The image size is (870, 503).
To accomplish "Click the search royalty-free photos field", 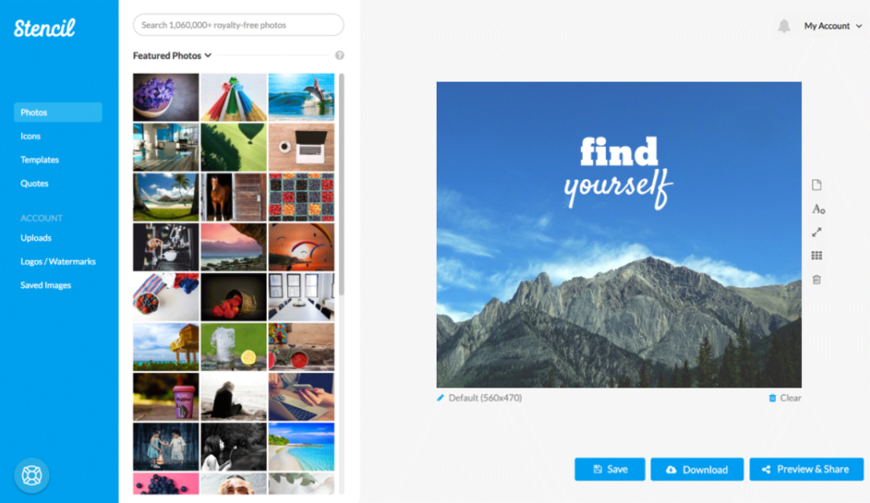I will pos(239,25).
